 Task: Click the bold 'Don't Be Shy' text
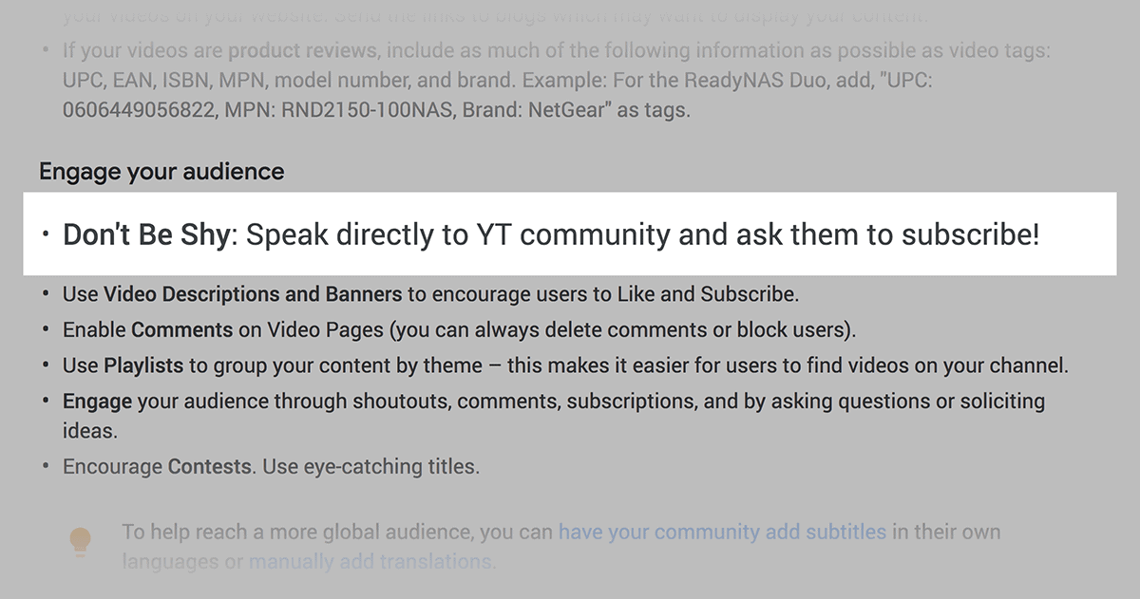coord(146,235)
